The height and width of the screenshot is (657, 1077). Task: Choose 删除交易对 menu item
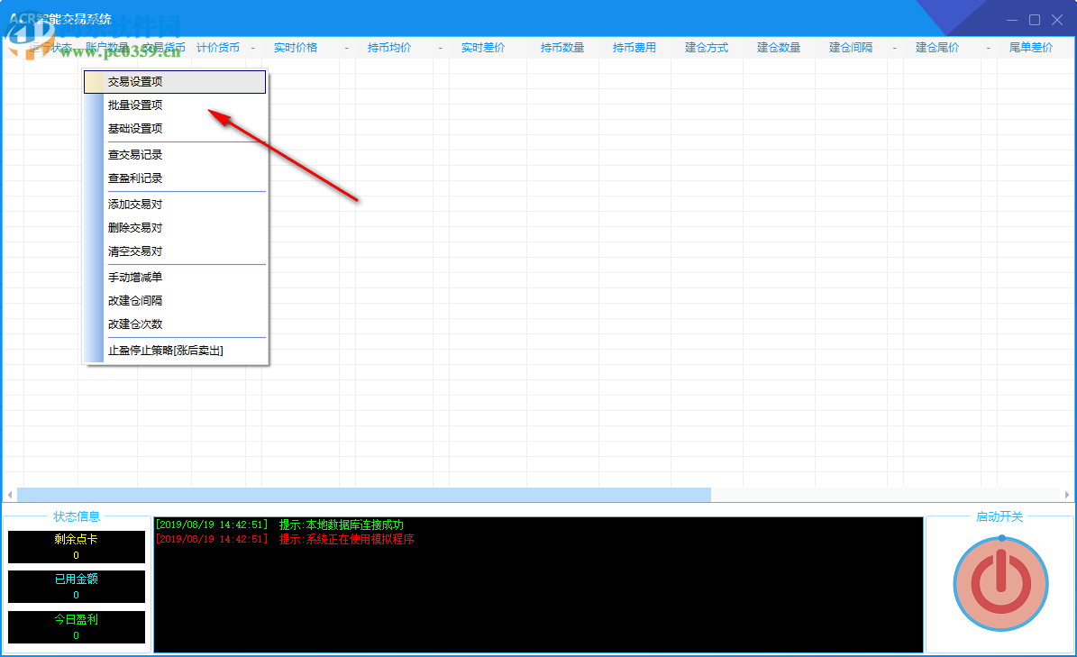coord(175,227)
